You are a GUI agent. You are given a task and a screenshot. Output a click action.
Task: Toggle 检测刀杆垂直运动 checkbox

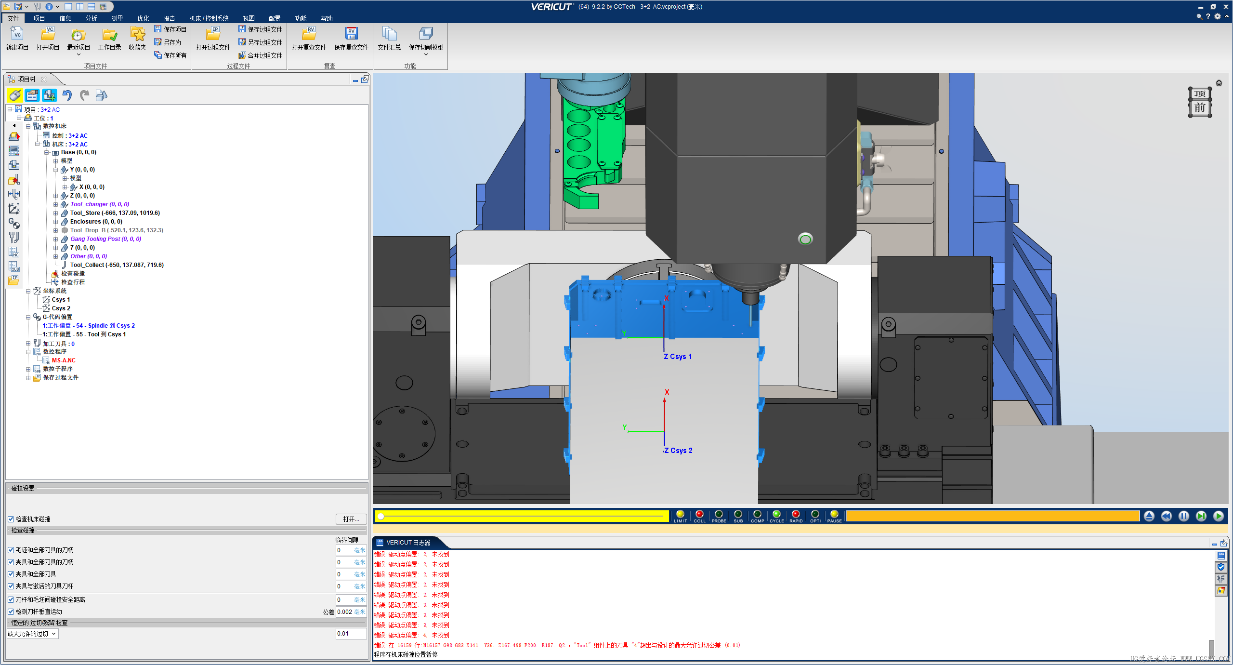[11, 612]
